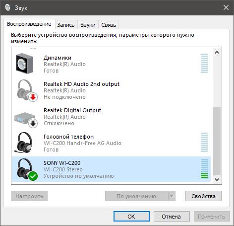Confirm with the ОК button
The width and height of the screenshot is (234, 226).
pos(131,217)
